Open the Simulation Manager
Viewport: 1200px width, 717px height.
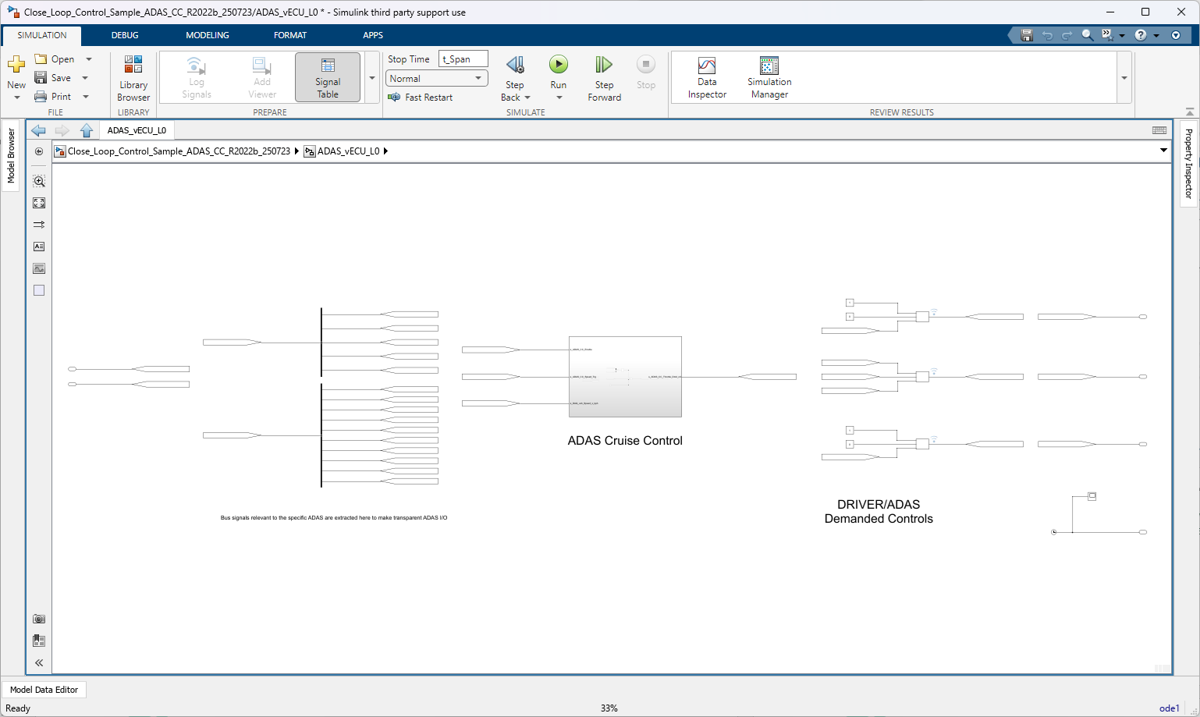pyautogui.click(x=769, y=77)
